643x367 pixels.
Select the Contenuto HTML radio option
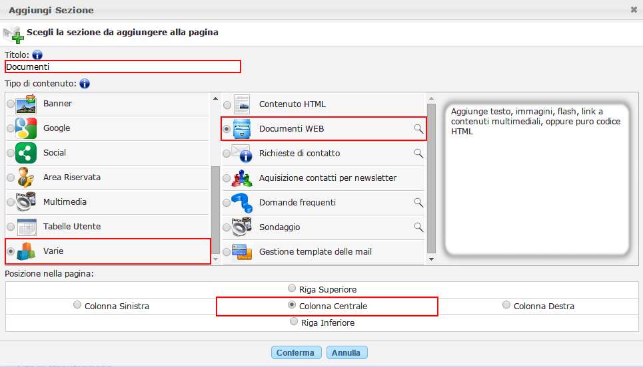(x=227, y=105)
